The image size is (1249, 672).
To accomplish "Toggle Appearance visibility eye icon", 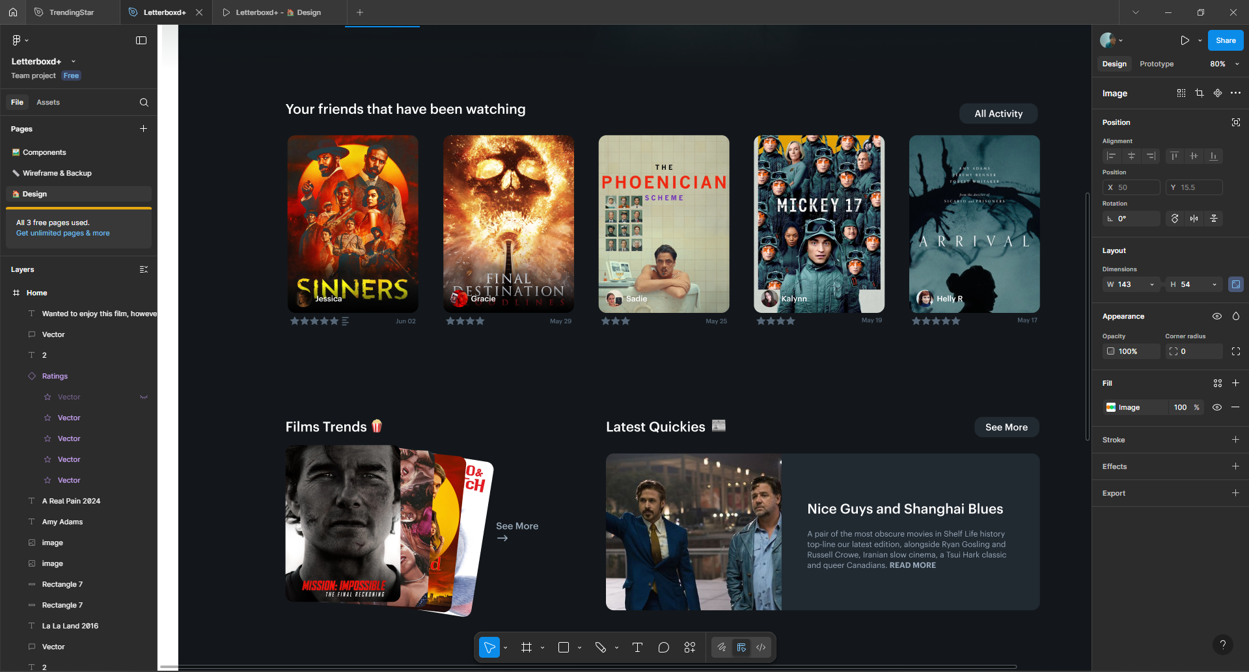I will click(x=1216, y=316).
